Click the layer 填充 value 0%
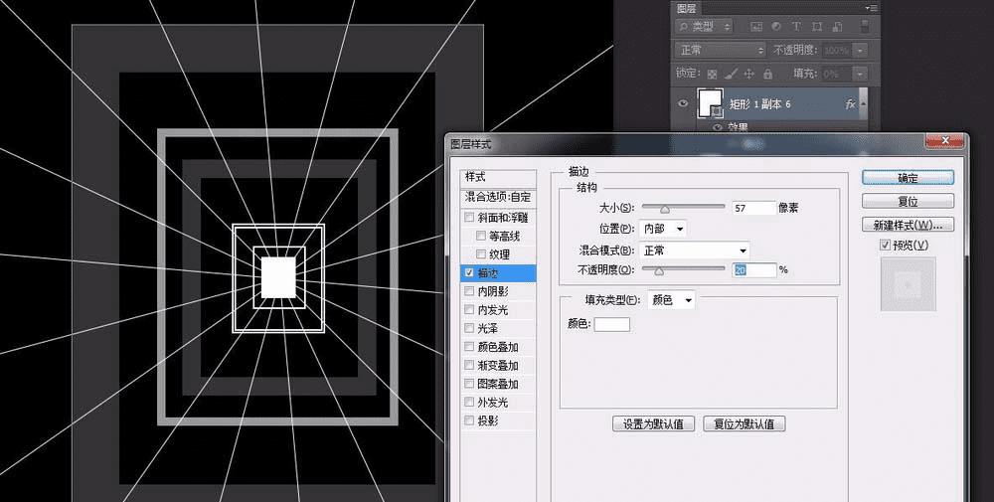The height and width of the screenshot is (502, 994). [x=837, y=74]
